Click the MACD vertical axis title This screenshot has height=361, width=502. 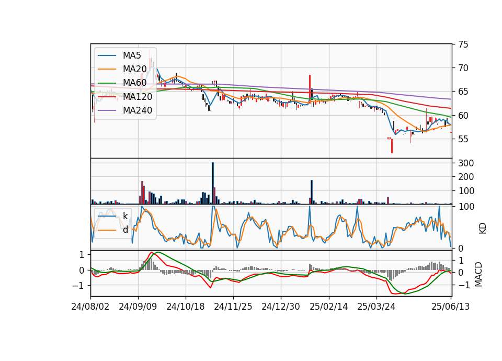478,274
